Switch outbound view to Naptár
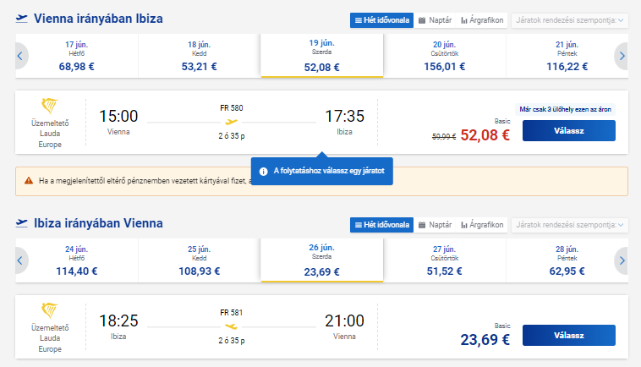Image resolution: width=641 pixels, height=367 pixels. [435, 20]
